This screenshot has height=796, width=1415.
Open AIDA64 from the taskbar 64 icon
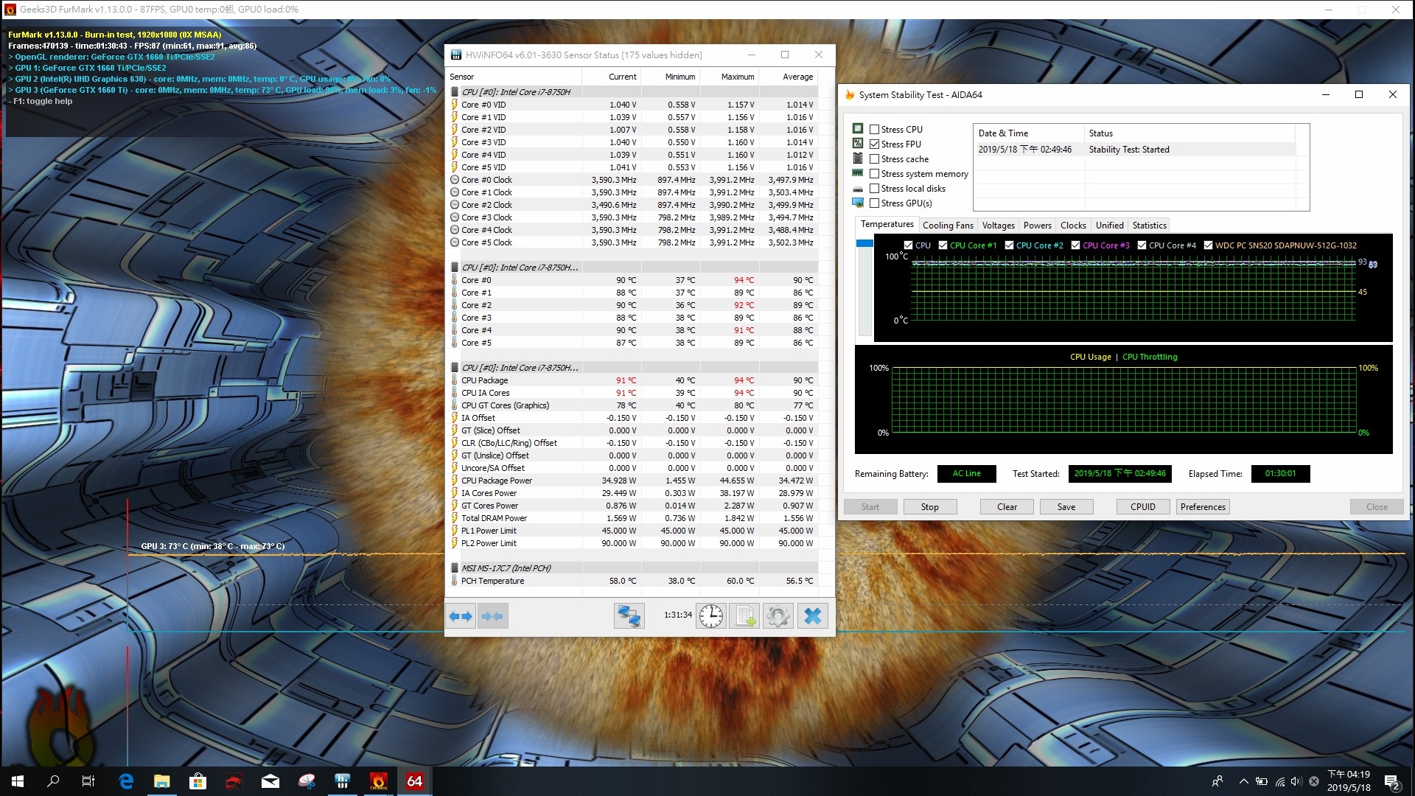[x=414, y=781]
